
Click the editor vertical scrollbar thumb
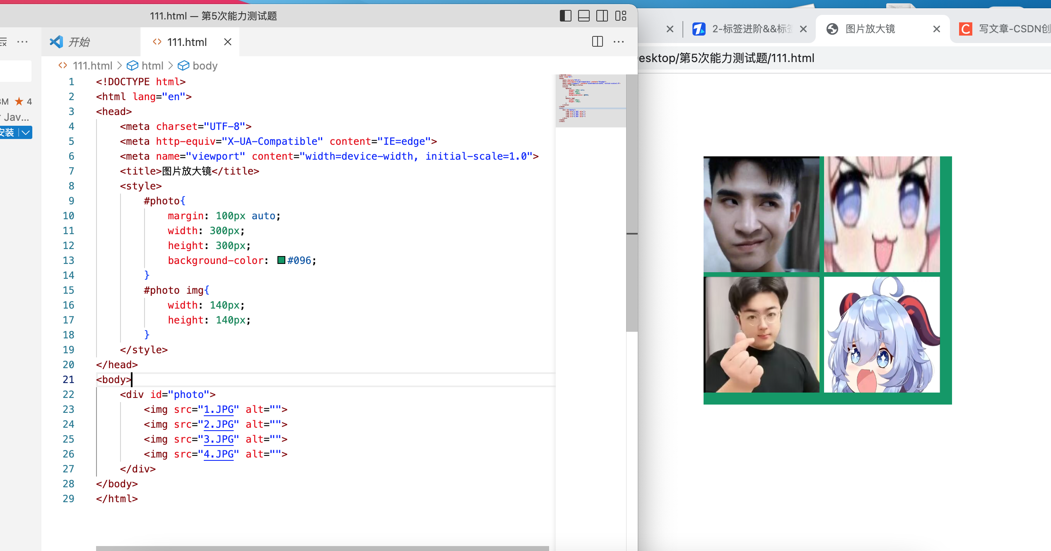(x=632, y=203)
